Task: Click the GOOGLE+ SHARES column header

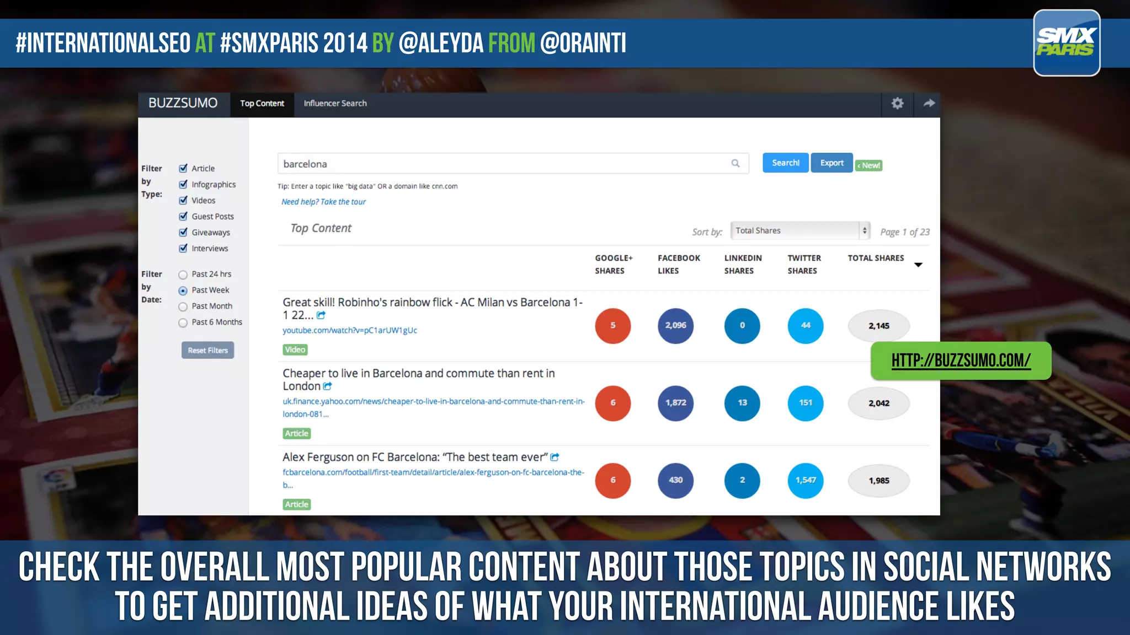Action: 614,264
